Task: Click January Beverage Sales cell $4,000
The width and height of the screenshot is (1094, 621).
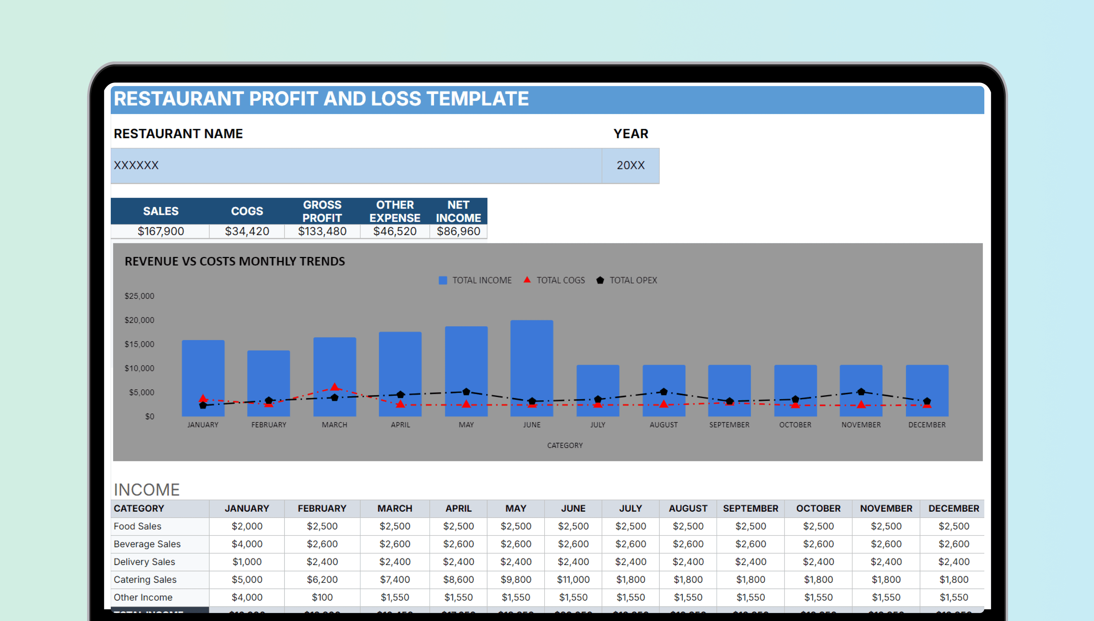Action: tap(247, 544)
